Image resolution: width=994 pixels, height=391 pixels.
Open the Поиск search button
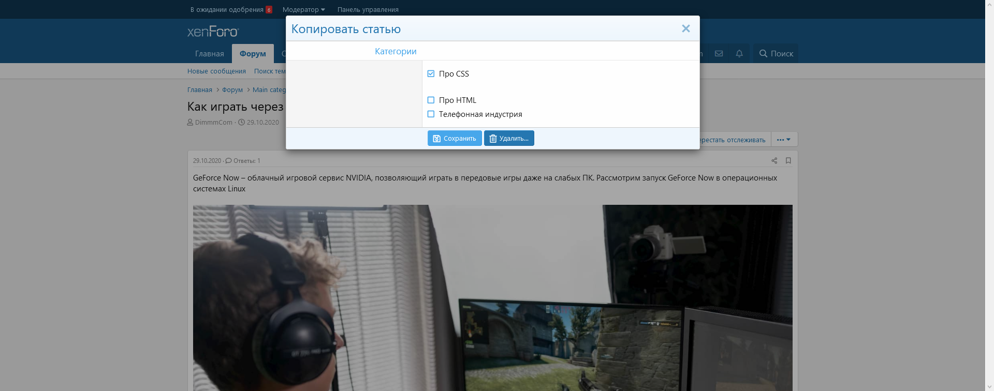pyautogui.click(x=776, y=54)
